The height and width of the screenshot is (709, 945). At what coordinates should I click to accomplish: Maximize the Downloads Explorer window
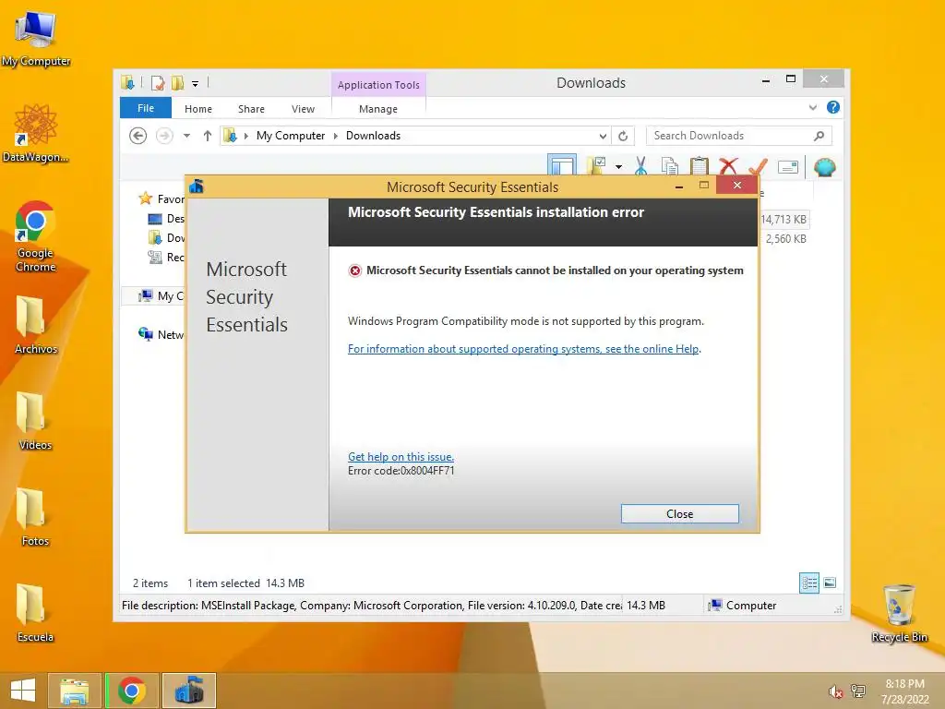791,79
